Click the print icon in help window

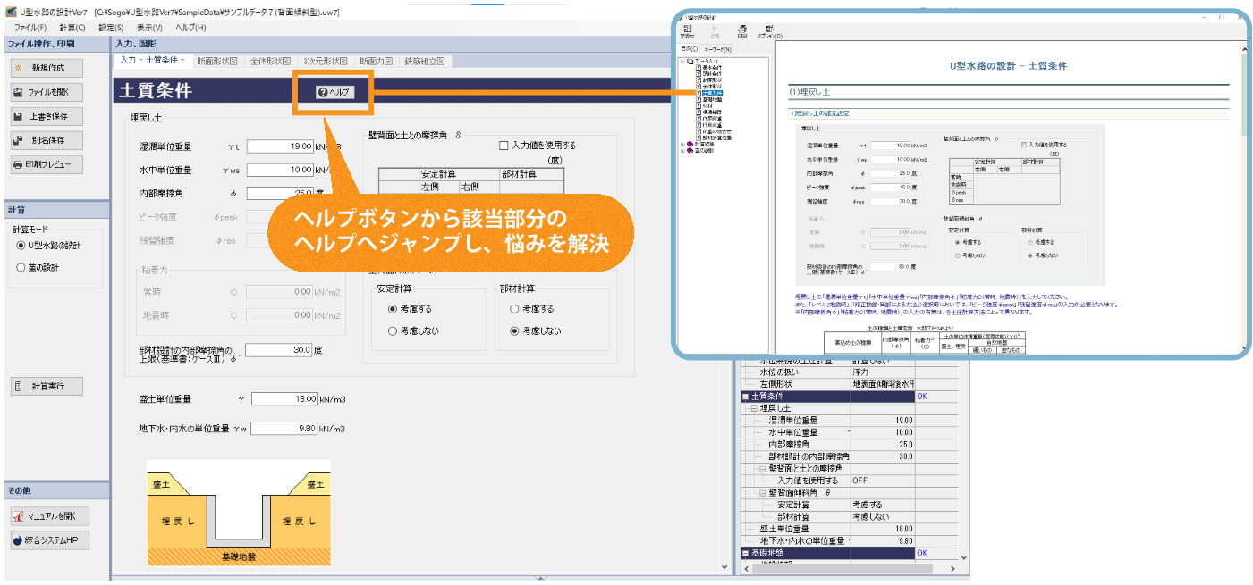(x=742, y=29)
